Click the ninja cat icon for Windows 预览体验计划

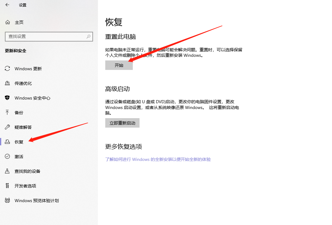[x=7, y=201]
